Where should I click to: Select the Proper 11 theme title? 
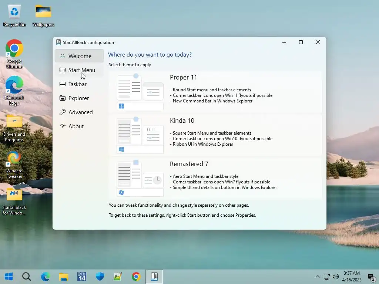point(183,77)
